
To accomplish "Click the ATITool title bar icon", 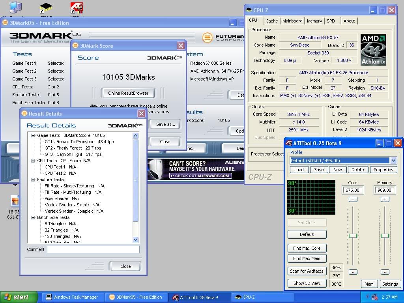I will 289,143.
